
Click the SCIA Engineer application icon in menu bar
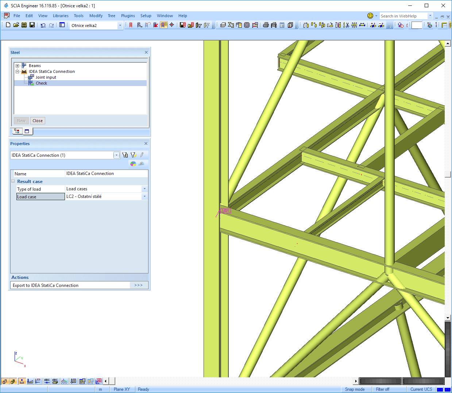[7, 16]
